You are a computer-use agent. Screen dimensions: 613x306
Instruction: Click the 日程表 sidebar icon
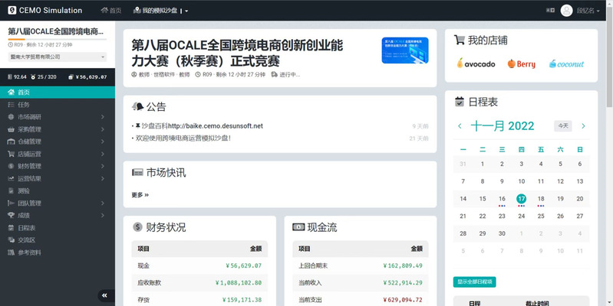(10, 227)
